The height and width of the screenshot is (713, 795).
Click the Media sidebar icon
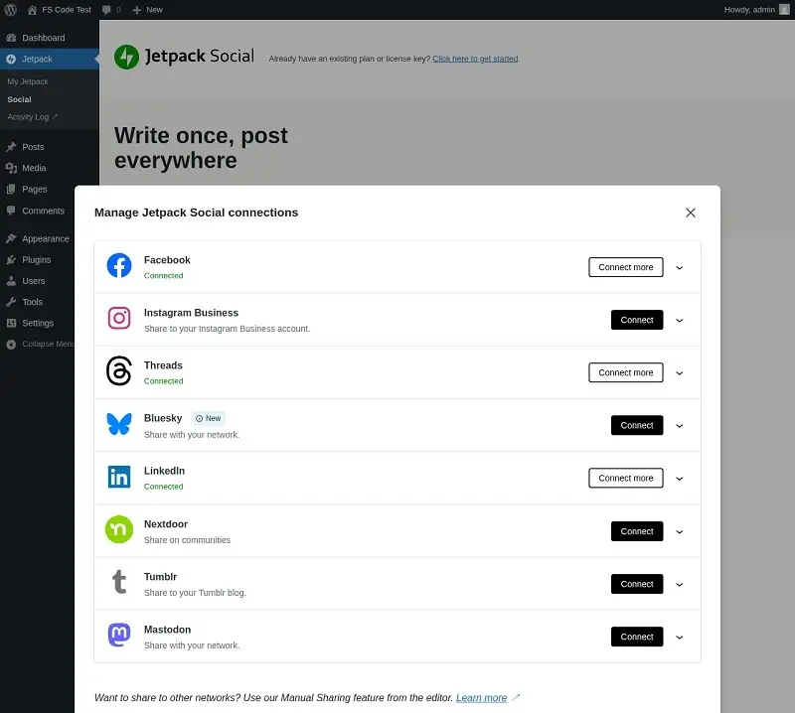coord(11,168)
